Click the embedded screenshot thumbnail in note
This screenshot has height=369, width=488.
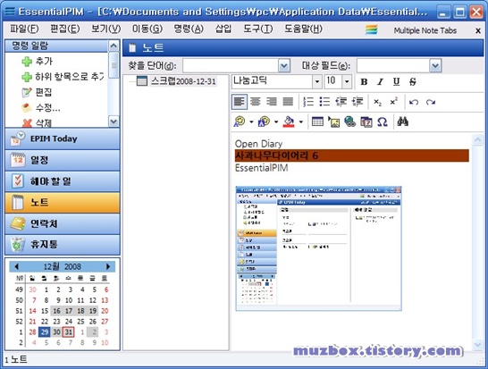pos(319,248)
